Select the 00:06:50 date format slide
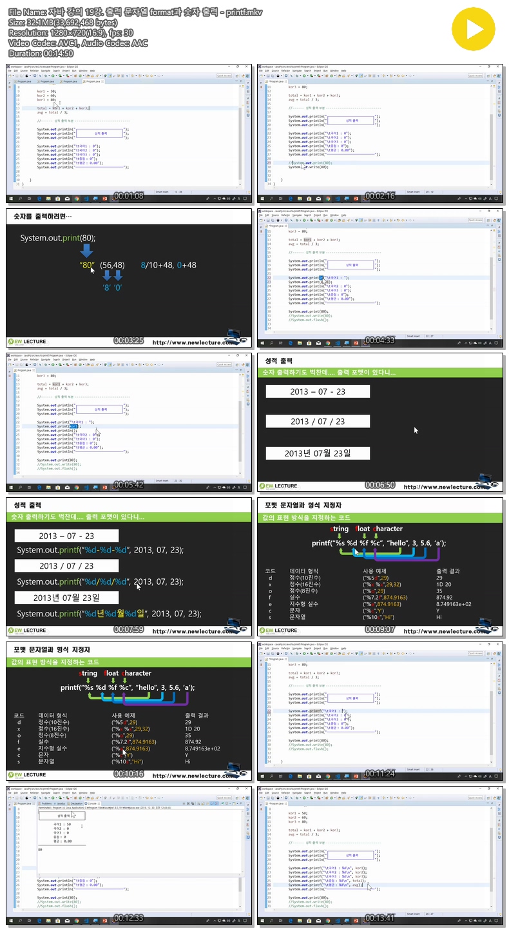Screen dimensions: 509x931 pos(379,422)
